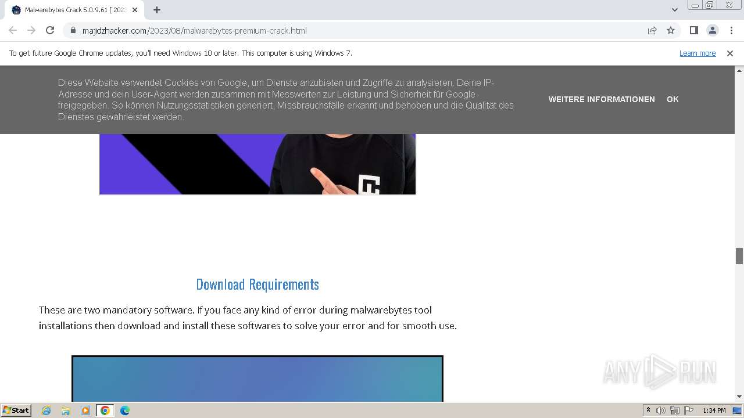Dismiss the Chrome update notification bar

point(730,53)
